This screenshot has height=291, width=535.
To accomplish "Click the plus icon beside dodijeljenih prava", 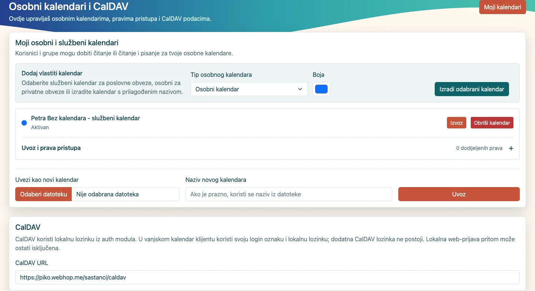I will point(511,148).
